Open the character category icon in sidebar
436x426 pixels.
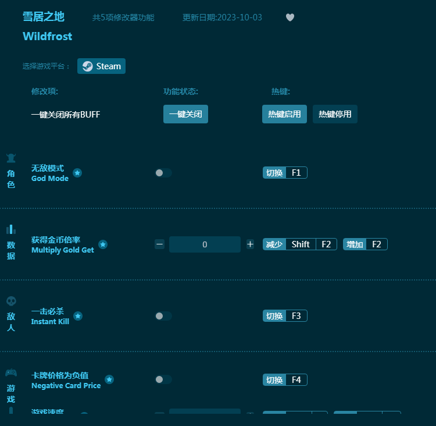11,158
